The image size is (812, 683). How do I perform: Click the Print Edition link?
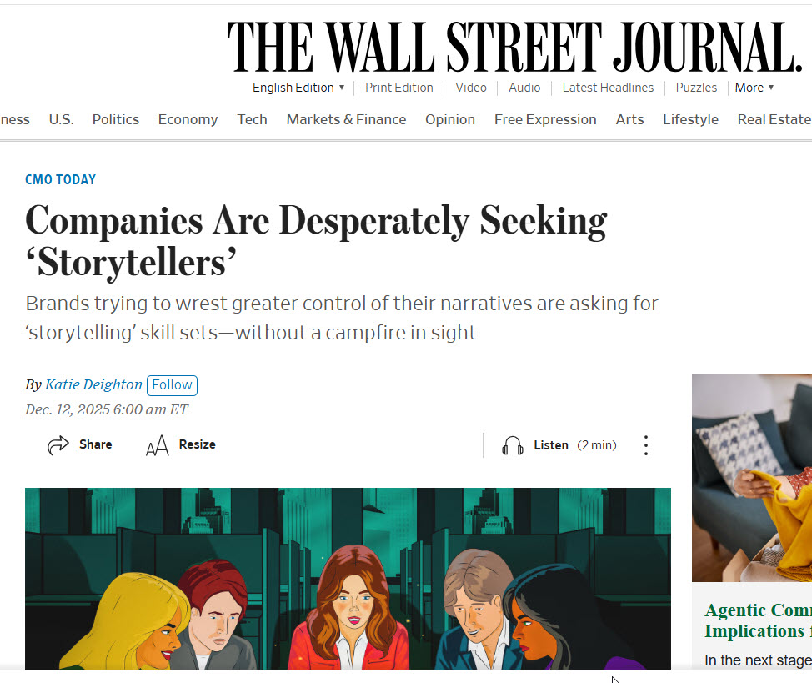coord(398,88)
